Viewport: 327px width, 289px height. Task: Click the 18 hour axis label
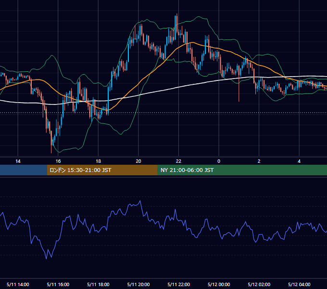[x=98, y=161]
